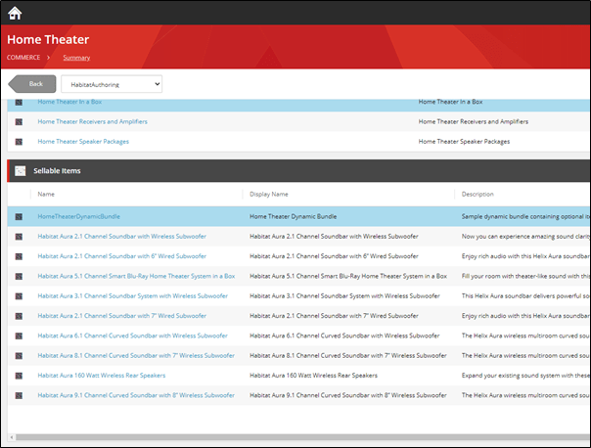Click icon for 3.1 Channel Soundbar System row
The width and height of the screenshot is (591, 448).
[19, 296]
